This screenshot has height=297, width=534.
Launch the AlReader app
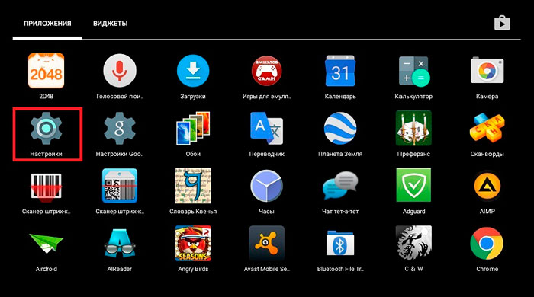[120, 243]
